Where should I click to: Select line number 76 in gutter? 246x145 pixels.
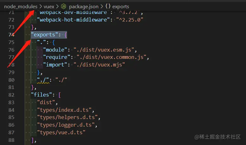11,50
